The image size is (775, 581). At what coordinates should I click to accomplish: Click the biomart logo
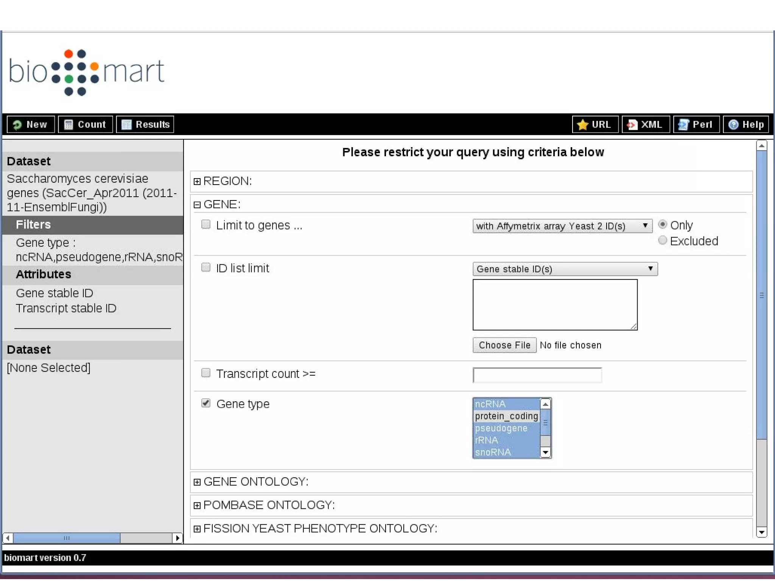click(86, 72)
